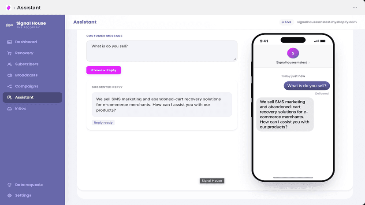Open the Campaigns label
The height and width of the screenshot is (205, 365).
pyautogui.click(x=27, y=86)
